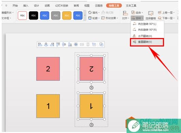Click align bottom in floating toolbar

click(x=70, y=44)
